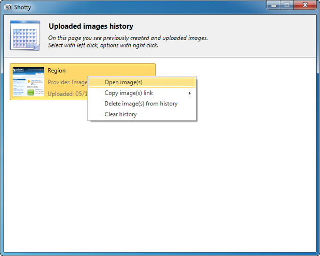Minimize the Shotty window
Image resolution: width=320 pixels, height=256 pixels.
(x=274, y=5)
